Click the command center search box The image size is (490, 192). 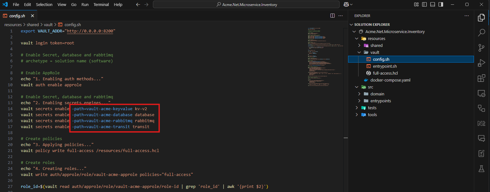(246, 5)
